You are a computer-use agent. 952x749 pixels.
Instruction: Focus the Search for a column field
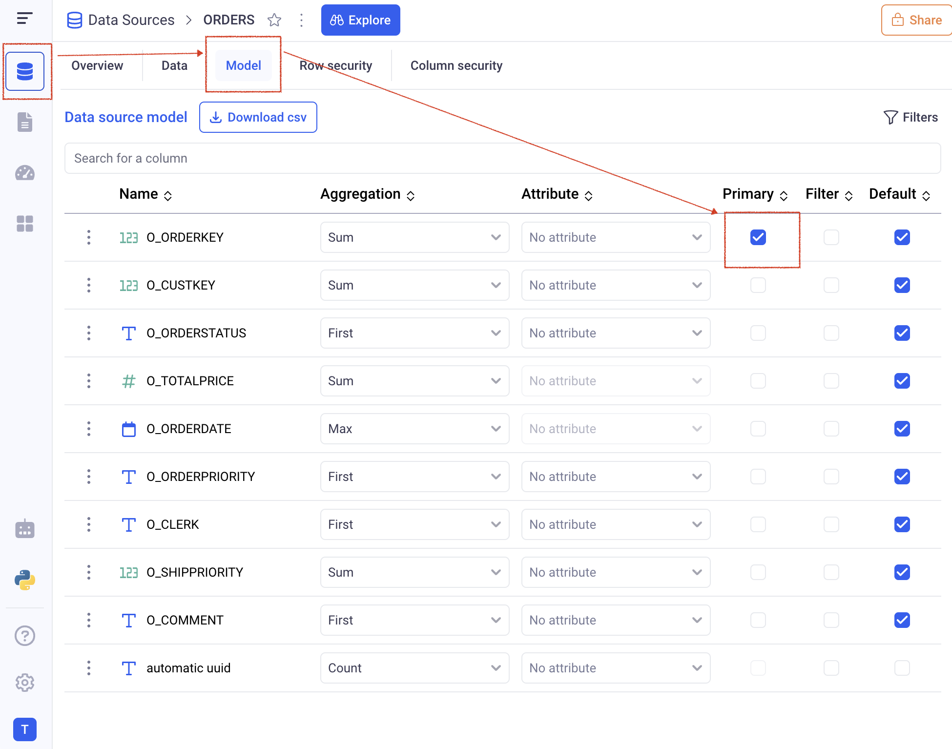pyautogui.click(x=502, y=158)
